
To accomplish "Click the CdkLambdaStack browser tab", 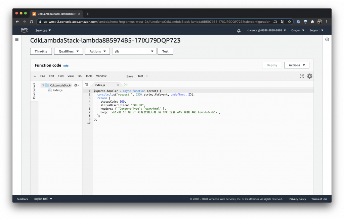I will 56,14.
